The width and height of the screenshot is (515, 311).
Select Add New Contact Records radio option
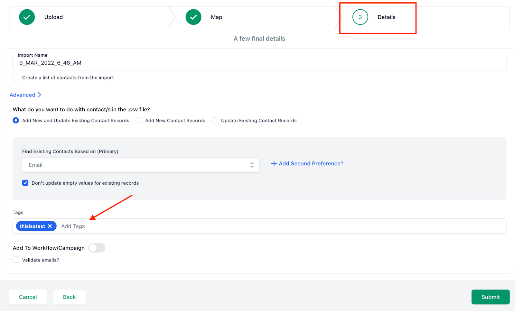tap(139, 121)
